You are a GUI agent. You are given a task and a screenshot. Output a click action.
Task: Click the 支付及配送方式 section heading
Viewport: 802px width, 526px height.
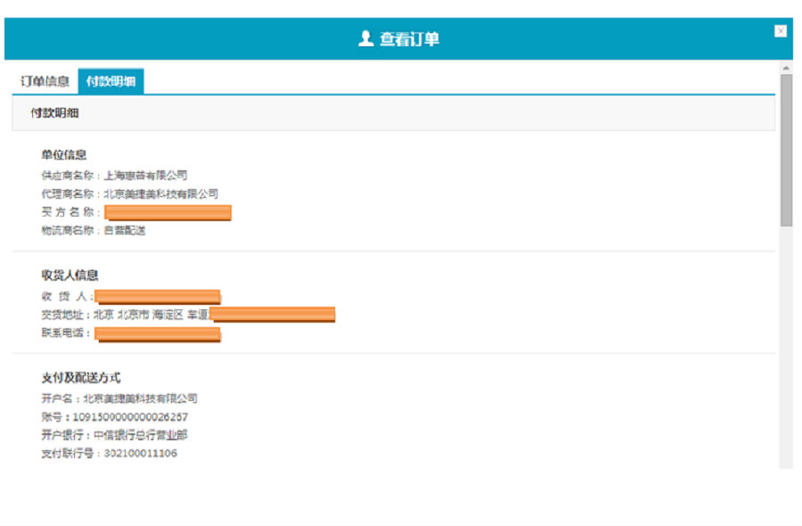coord(80,377)
